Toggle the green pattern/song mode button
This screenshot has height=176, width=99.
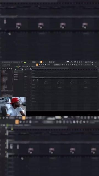point(25,62)
